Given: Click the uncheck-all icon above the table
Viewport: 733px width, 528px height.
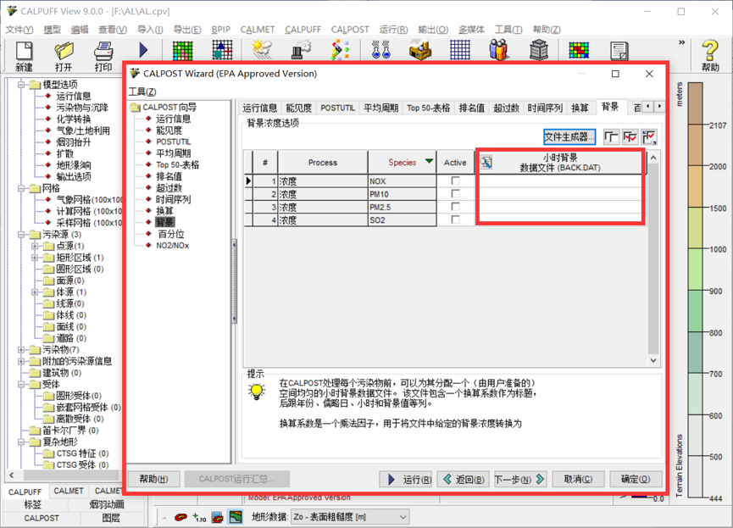Looking at the screenshot, I should (611, 137).
